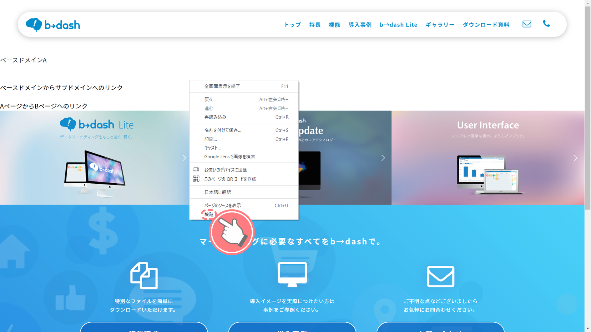Select お使いのデバイスに送信 menu entry
This screenshot has height=332, width=591.
click(x=244, y=170)
